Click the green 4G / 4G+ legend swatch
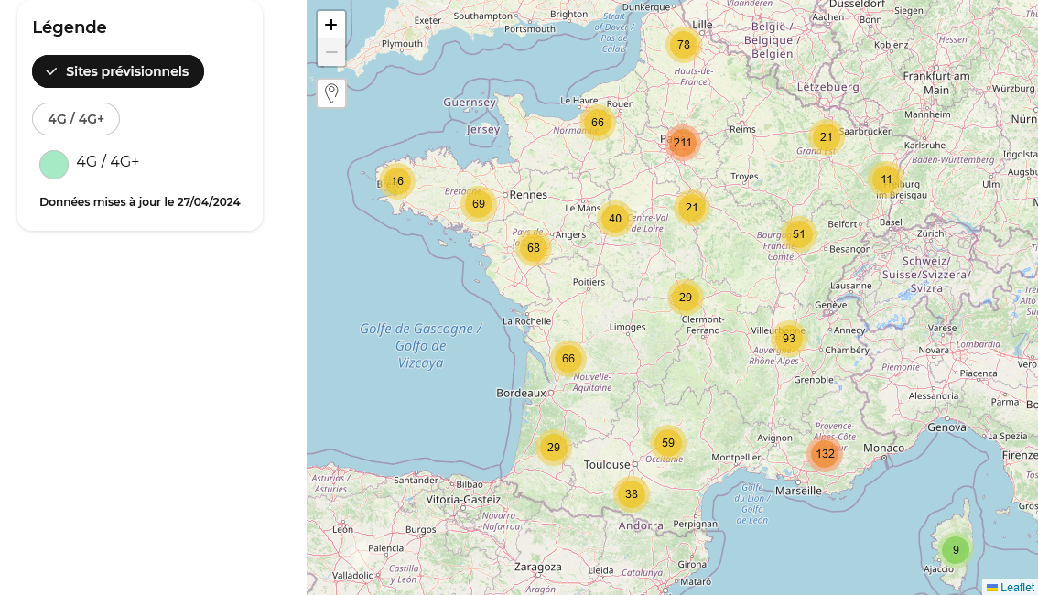 (x=54, y=165)
